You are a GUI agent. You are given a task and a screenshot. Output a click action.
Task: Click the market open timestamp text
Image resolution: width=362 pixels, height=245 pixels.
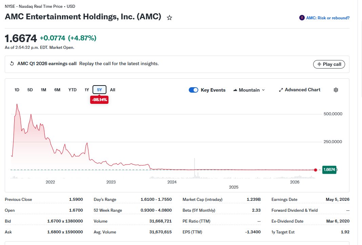click(x=39, y=48)
